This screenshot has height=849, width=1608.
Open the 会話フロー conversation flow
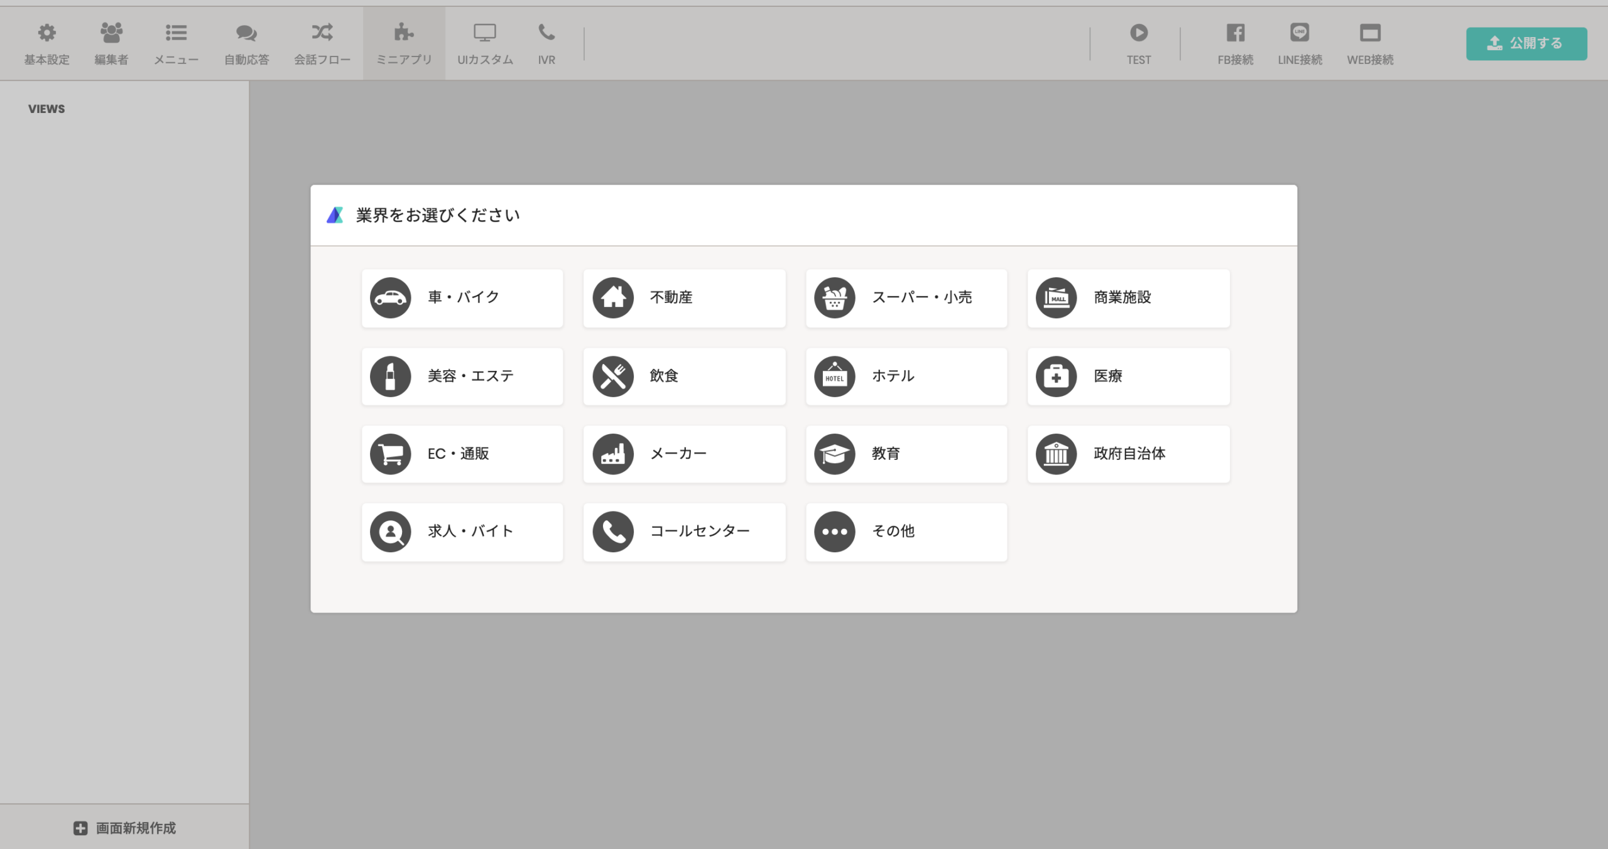(x=322, y=44)
